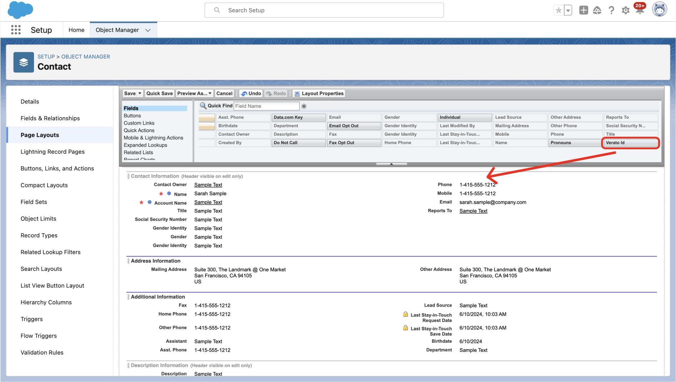676x382 pixels.
Task: Open the Preview As dropdown
Action: pos(195,94)
